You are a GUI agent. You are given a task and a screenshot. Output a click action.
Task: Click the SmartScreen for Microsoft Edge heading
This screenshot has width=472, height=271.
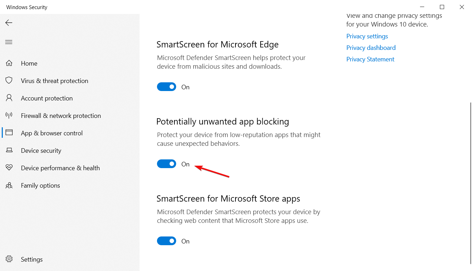217,45
